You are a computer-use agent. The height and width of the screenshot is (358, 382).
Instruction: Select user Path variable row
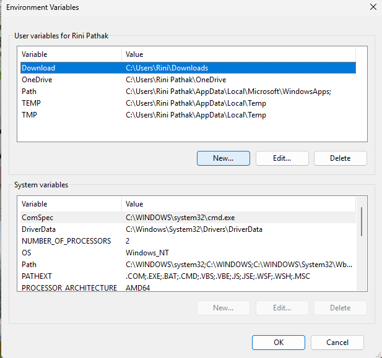pyautogui.click(x=29, y=92)
